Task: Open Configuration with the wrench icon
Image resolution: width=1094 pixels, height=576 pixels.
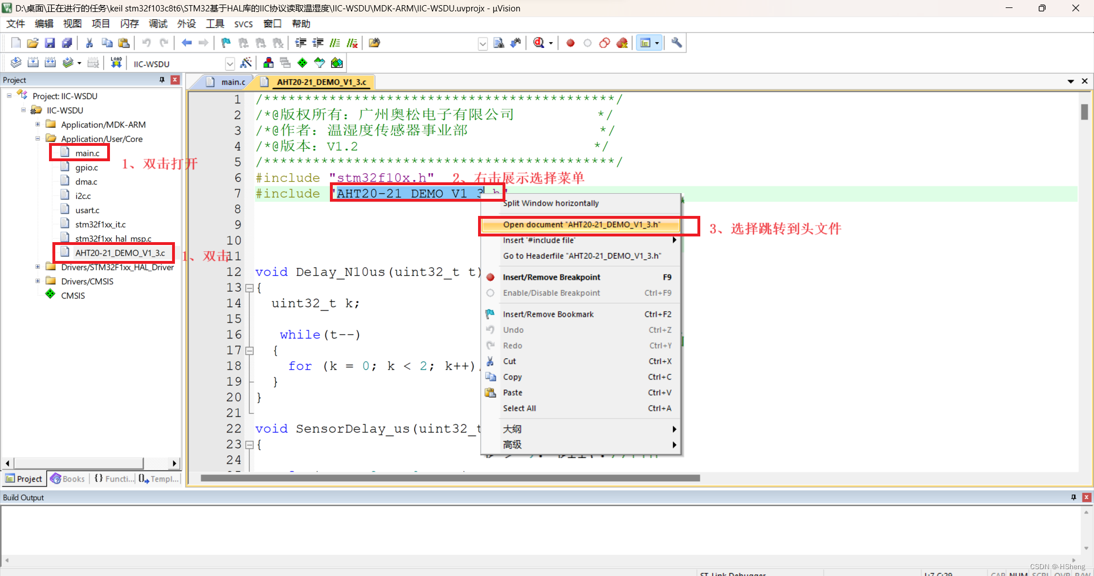Action: [x=677, y=43]
